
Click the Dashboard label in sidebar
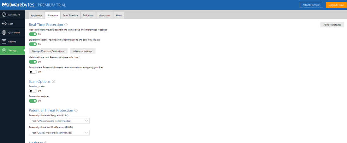coord(14,15)
